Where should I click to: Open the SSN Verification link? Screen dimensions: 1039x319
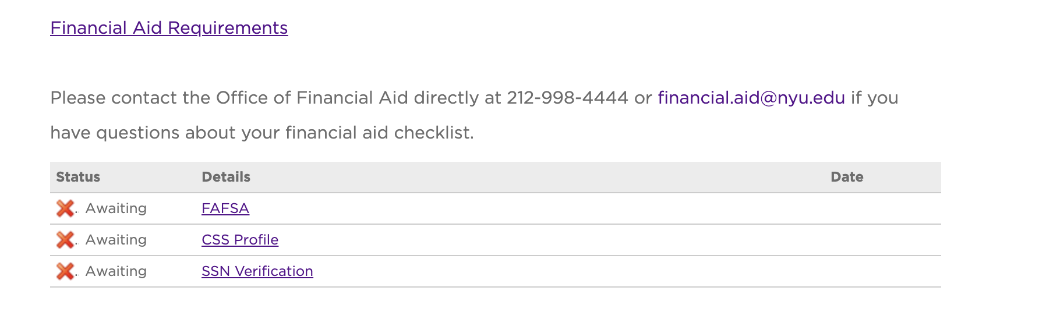(257, 271)
